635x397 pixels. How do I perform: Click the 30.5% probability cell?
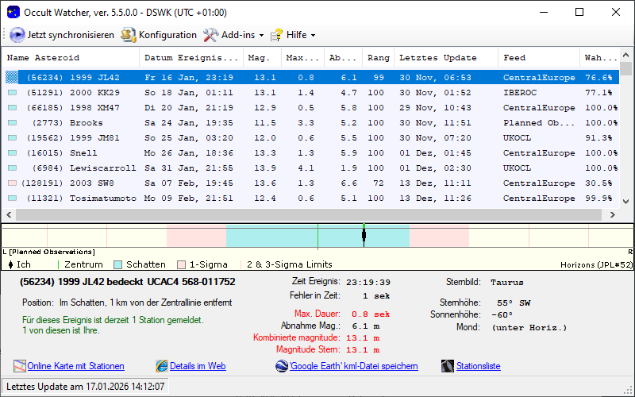point(598,183)
